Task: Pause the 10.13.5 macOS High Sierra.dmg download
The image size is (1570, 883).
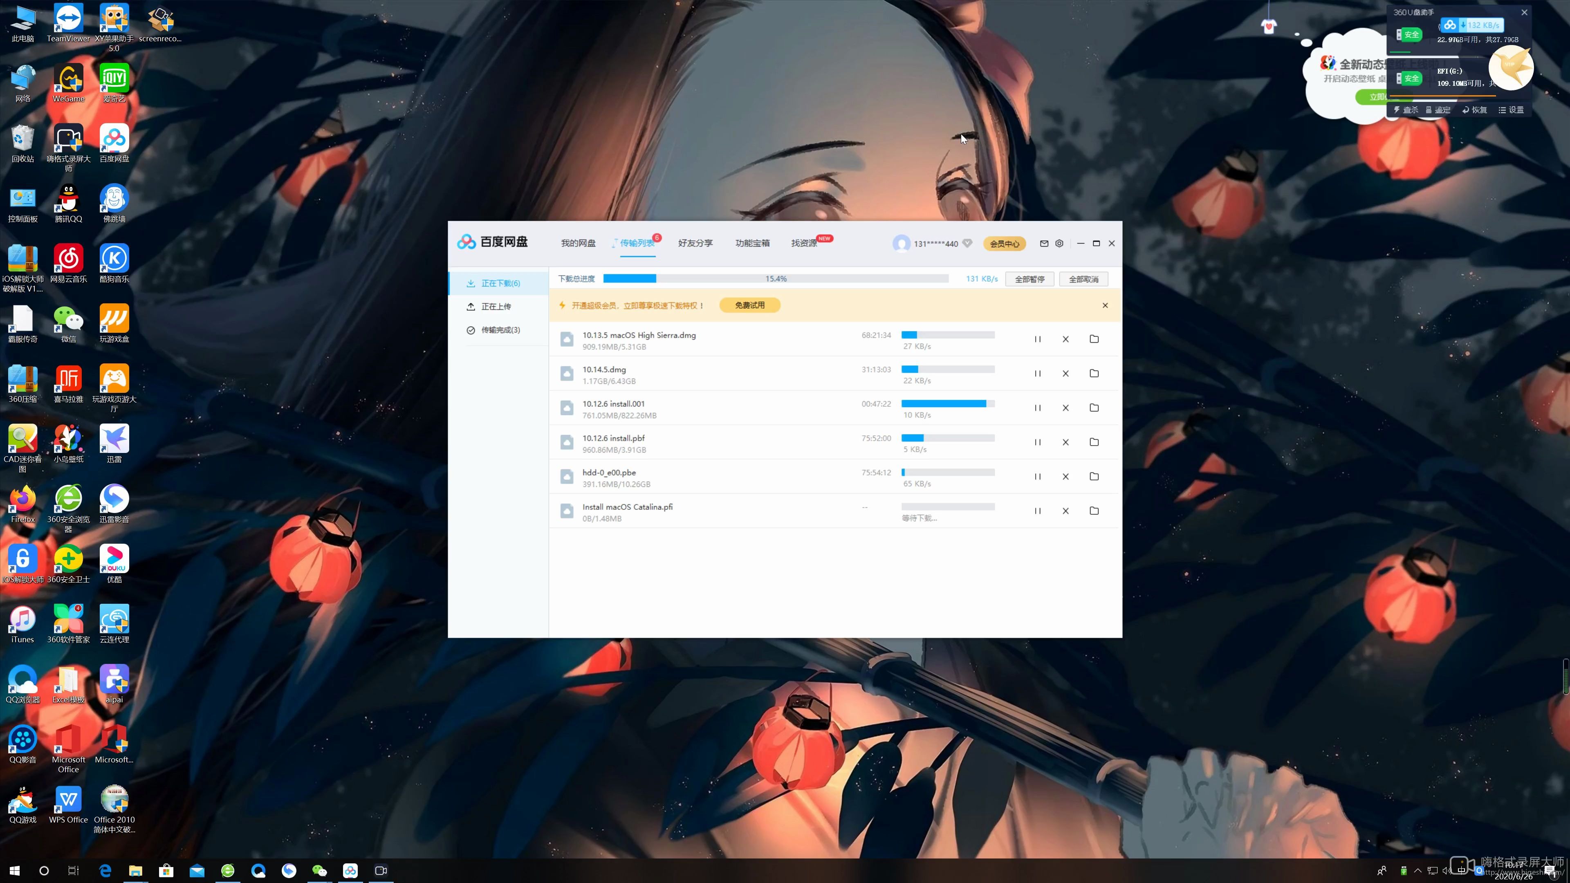Action: 1037,339
